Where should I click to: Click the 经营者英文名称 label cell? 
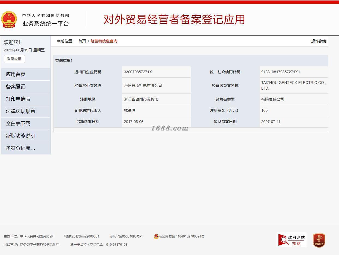pos(225,86)
